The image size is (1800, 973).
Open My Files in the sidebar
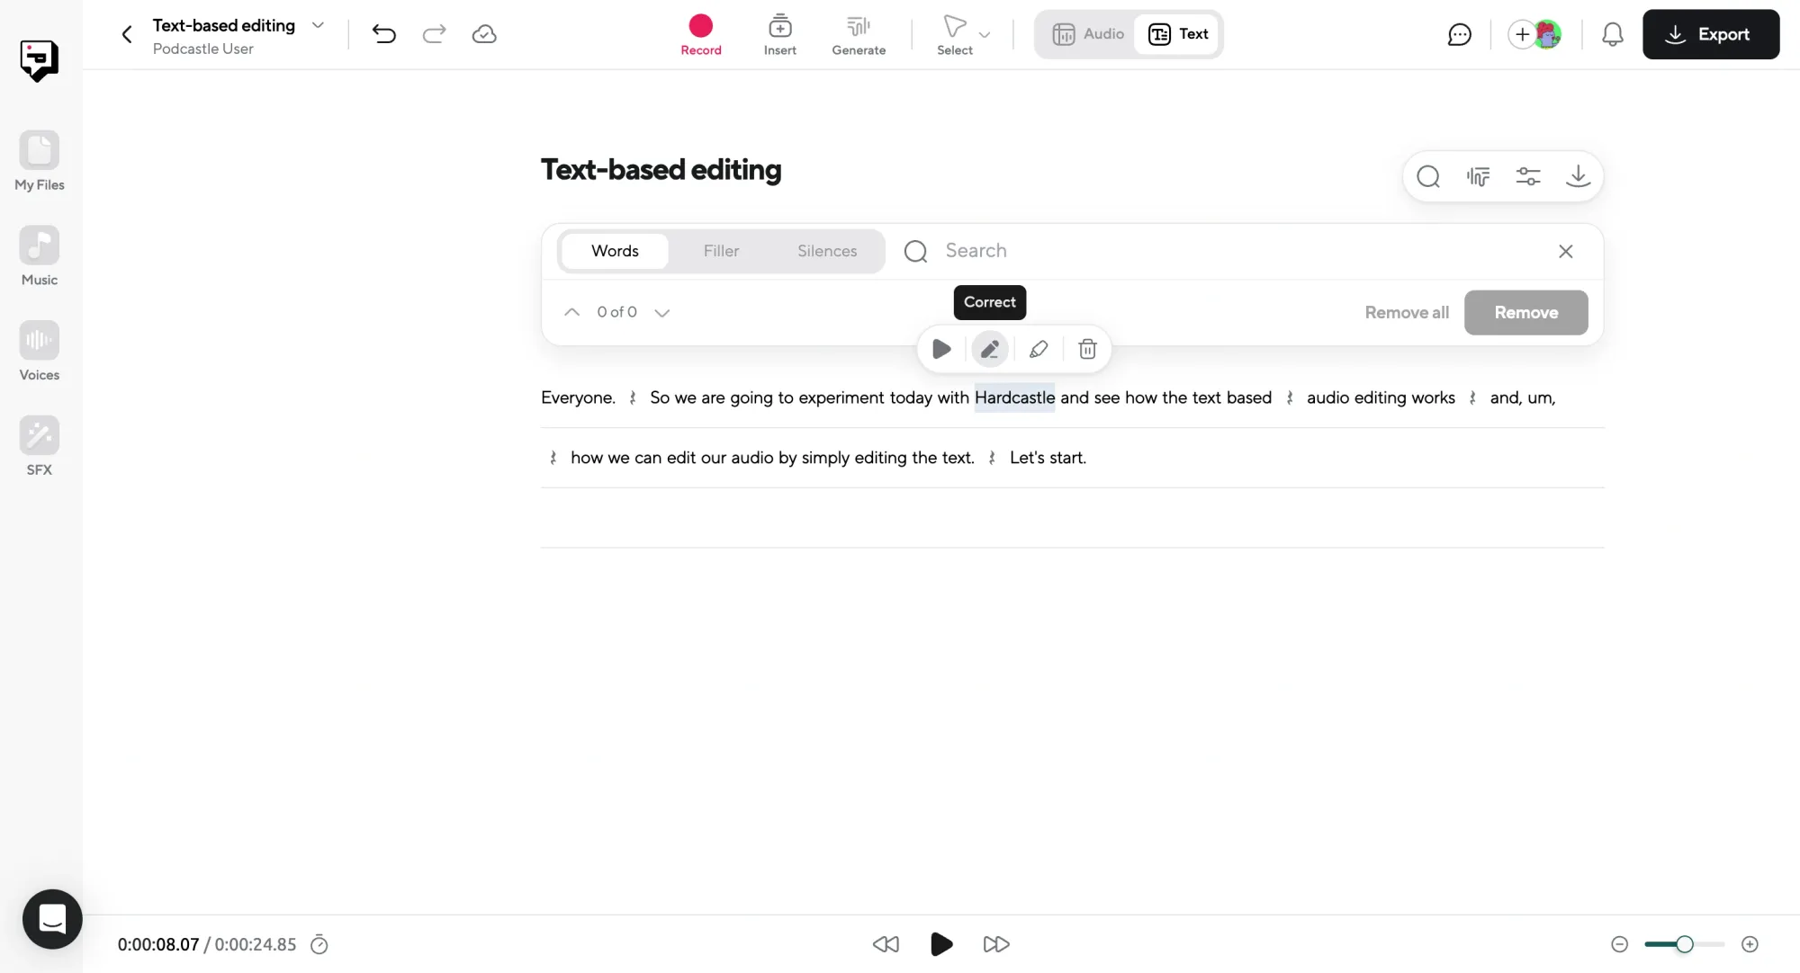[39, 160]
